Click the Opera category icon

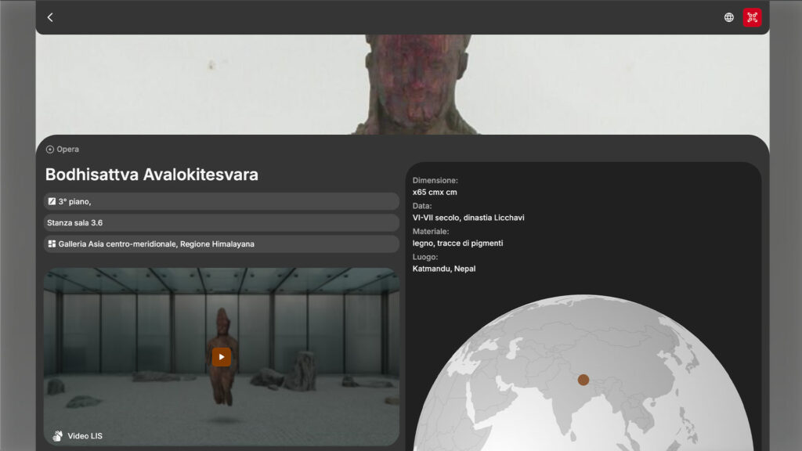pos(49,150)
